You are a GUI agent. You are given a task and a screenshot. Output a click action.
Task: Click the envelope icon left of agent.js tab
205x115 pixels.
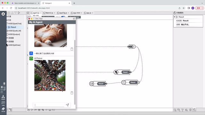point(28,13)
